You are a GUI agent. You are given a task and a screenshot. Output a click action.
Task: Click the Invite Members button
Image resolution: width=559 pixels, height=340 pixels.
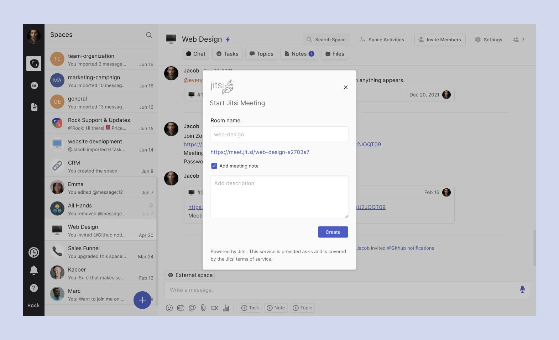point(439,40)
